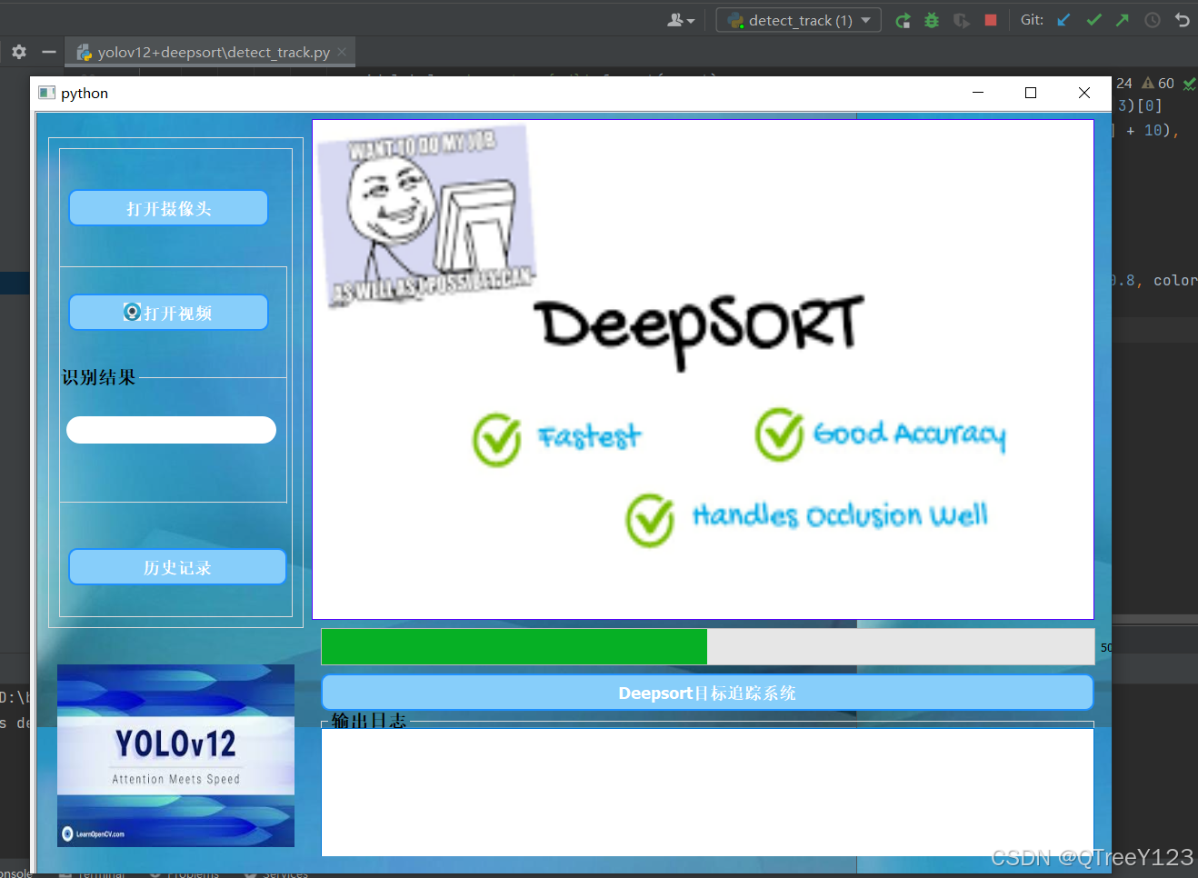Close the detect_track.py editor tab
Viewport: 1198px width, 878px height.
coord(342,52)
